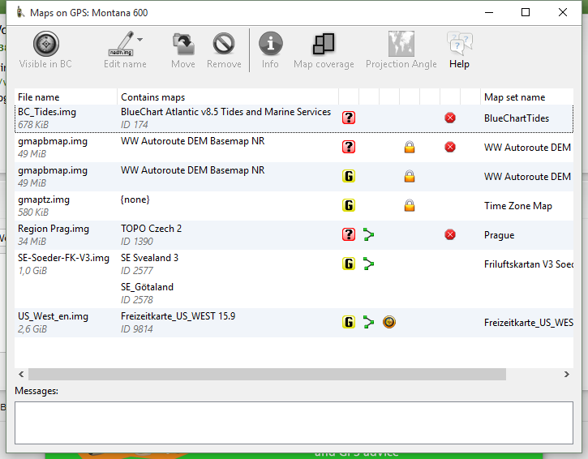This screenshot has width=588, height=459.
Task: Select the TOPO Czech 2 map entry
Action: coord(151,229)
